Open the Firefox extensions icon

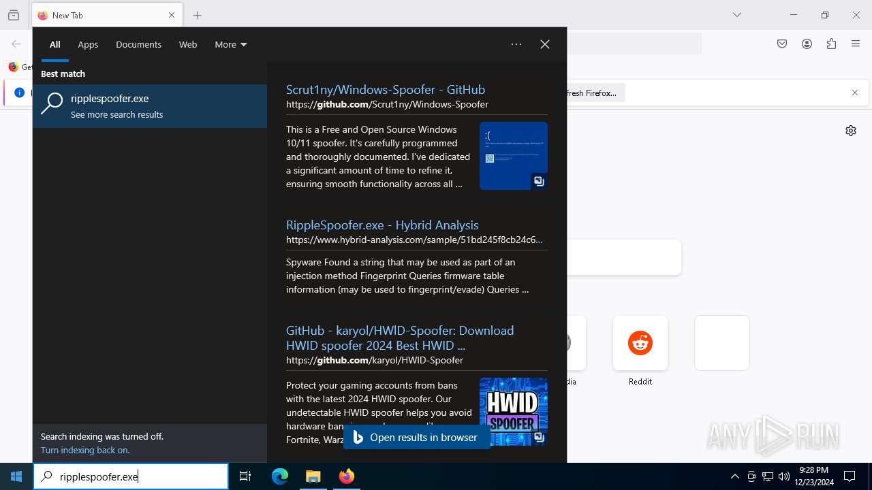[x=831, y=44]
